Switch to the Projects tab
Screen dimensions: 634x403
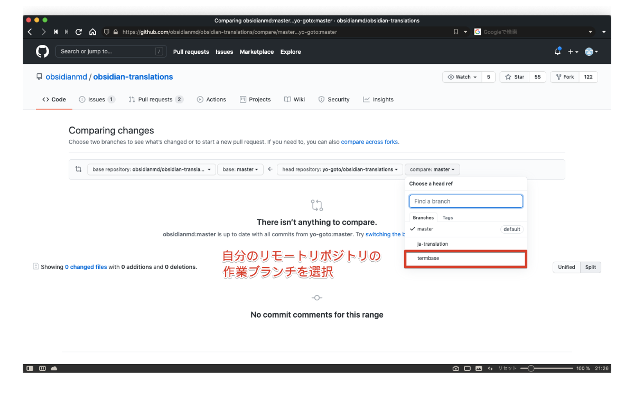pyautogui.click(x=255, y=99)
